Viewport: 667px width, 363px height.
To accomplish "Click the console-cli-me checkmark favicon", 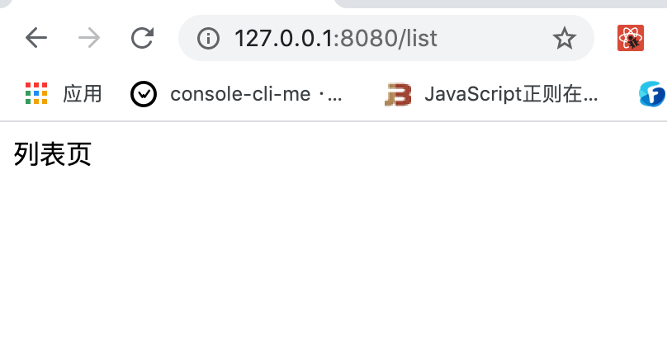I will pos(144,94).
